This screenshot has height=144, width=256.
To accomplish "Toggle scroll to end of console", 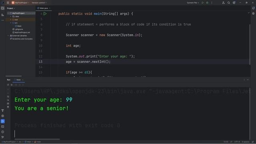I will click(x=8, y=100).
